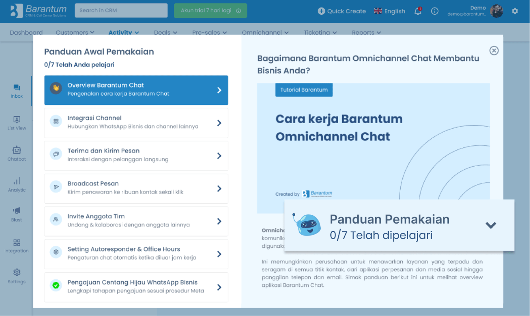This screenshot has height=316, width=530.
Task: Expand the Invite Anggota Tim arrow
Action: point(219,221)
